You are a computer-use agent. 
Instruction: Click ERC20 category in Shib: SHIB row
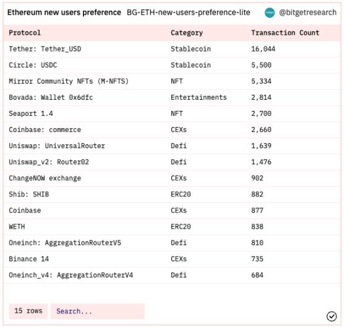[x=181, y=194]
